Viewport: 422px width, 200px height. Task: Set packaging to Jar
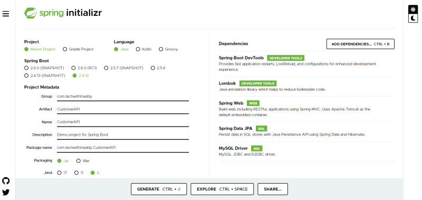click(63, 161)
